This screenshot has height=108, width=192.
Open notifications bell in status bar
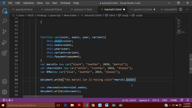188,100
